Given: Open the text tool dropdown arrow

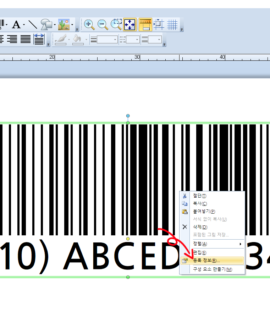Looking at the screenshot, I should point(24,25).
